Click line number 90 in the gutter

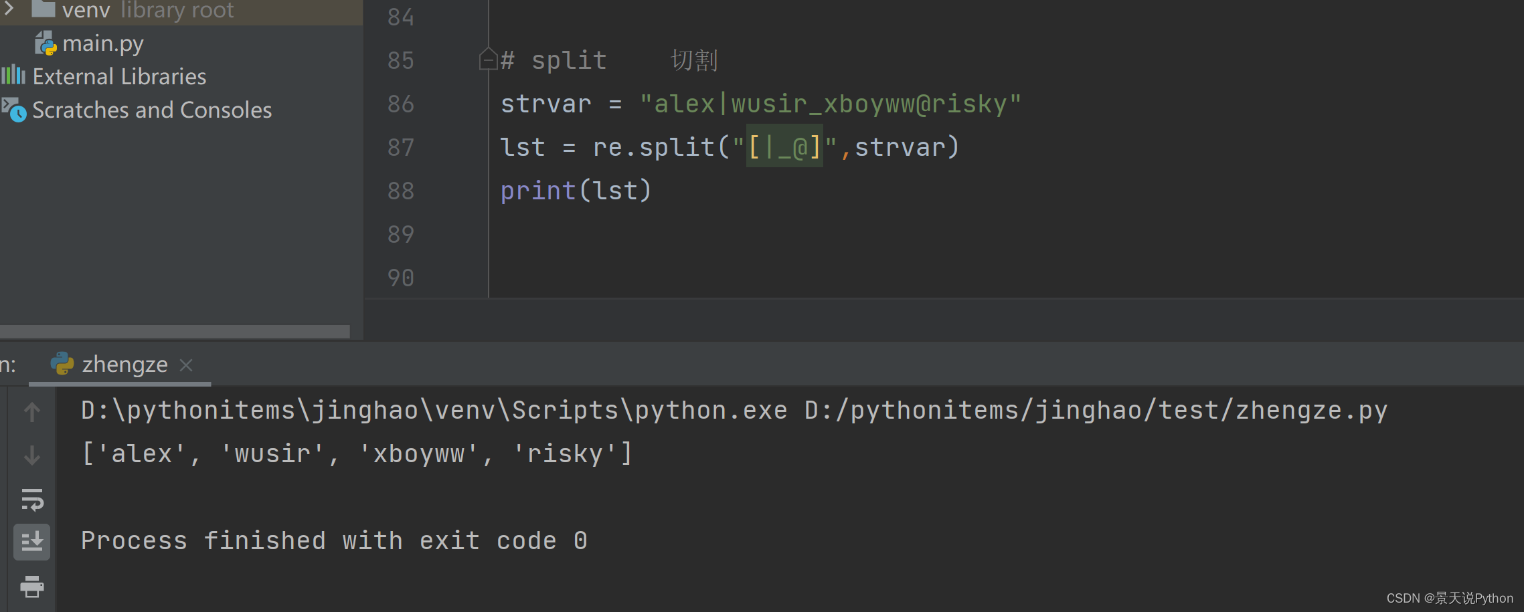point(400,278)
